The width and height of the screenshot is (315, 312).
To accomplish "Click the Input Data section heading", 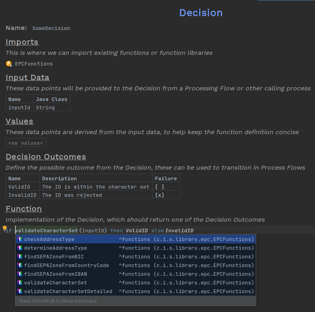I will [x=28, y=78].
